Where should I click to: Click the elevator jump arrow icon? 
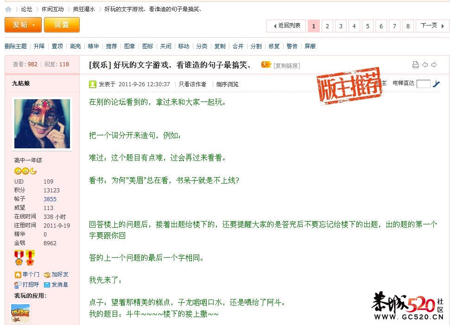[x=436, y=84]
